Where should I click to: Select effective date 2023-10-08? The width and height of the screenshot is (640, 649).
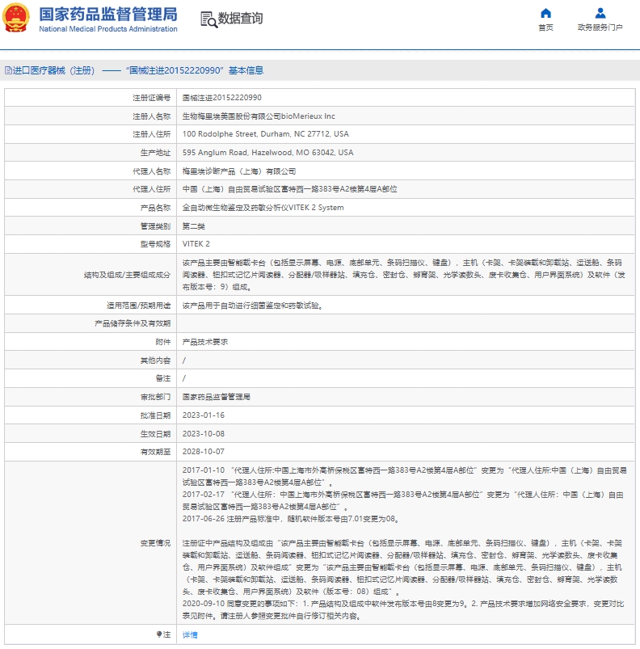pos(204,434)
